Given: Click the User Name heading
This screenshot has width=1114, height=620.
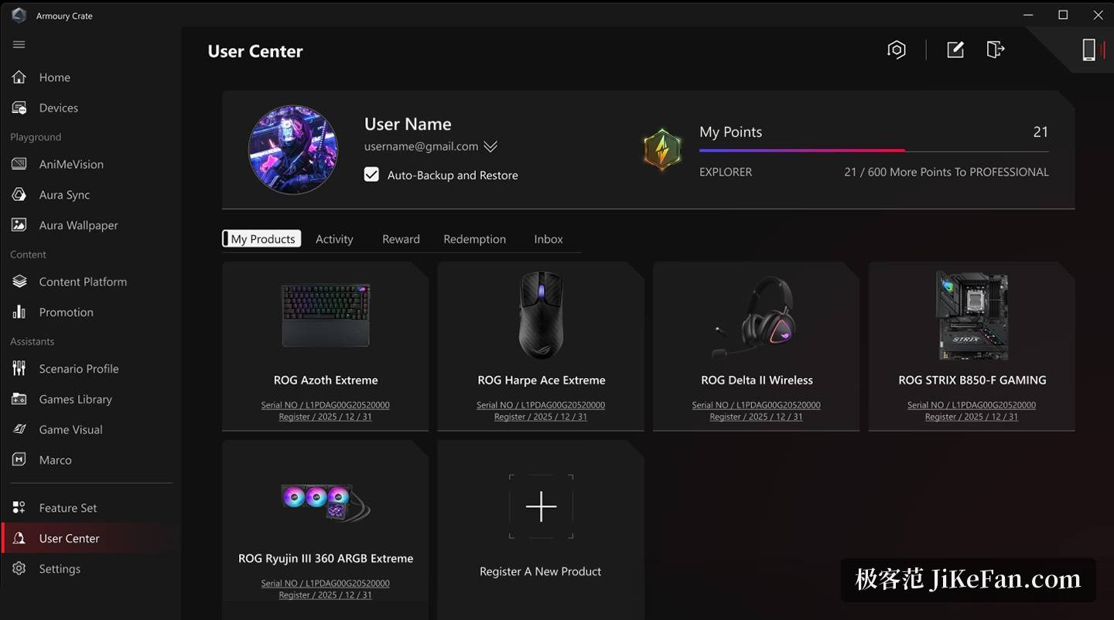Looking at the screenshot, I should click(408, 124).
